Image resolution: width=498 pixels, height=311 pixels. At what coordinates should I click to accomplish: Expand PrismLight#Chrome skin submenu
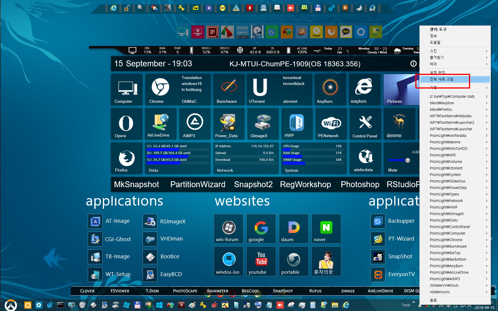(x=455, y=240)
